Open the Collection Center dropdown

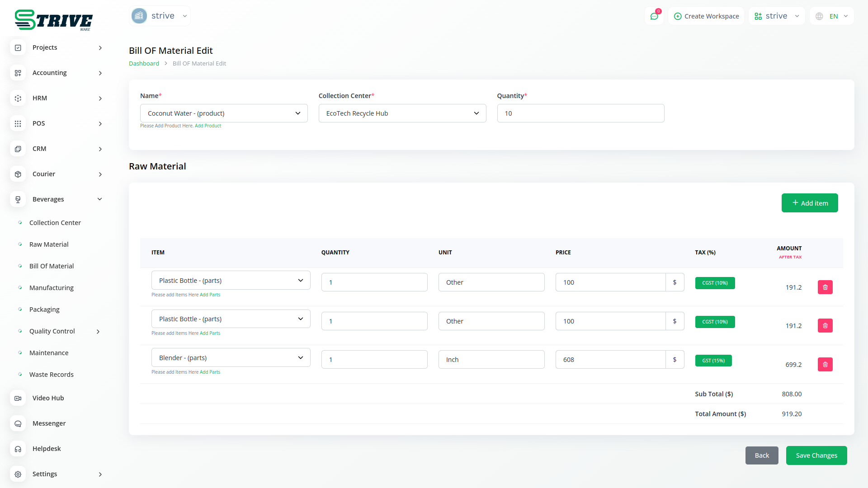(402, 113)
